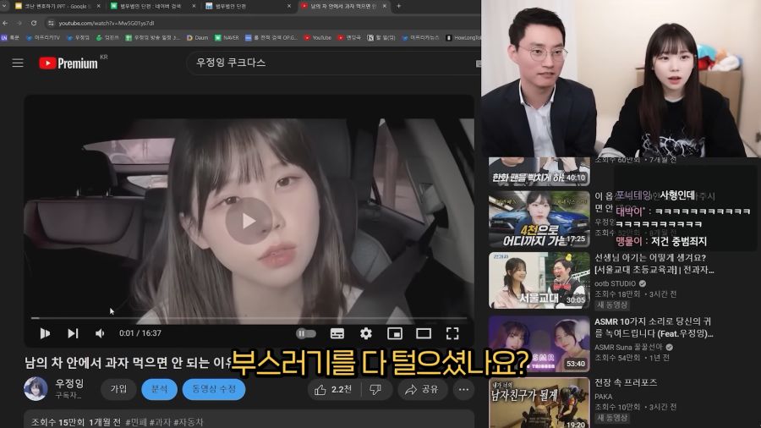Switch to miniplayer mode
The height and width of the screenshot is (428, 761).
(395, 333)
